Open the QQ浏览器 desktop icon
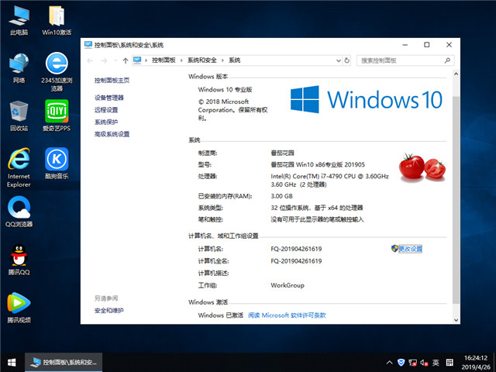 [x=19, y=212]
